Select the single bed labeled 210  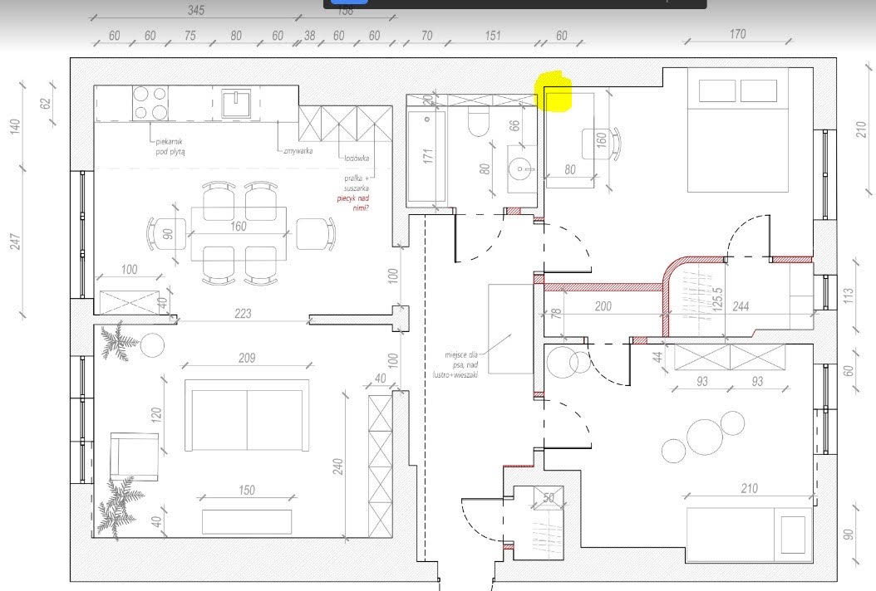pyautogui.click(x=748, y=530)
